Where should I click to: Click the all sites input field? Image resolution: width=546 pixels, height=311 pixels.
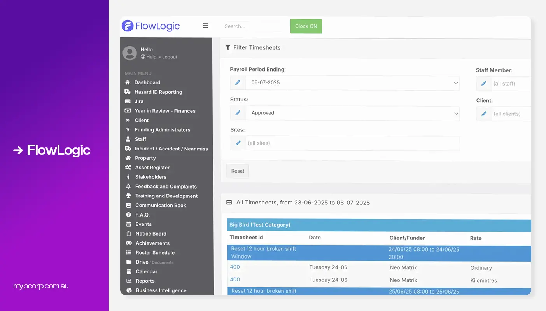(352, 143)
